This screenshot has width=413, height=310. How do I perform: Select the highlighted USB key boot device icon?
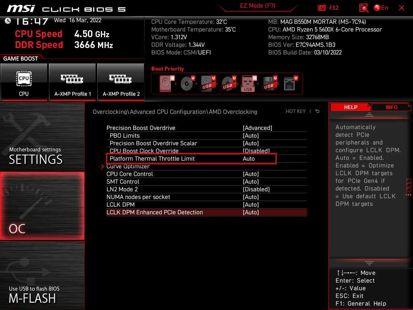tap(248, 84)
